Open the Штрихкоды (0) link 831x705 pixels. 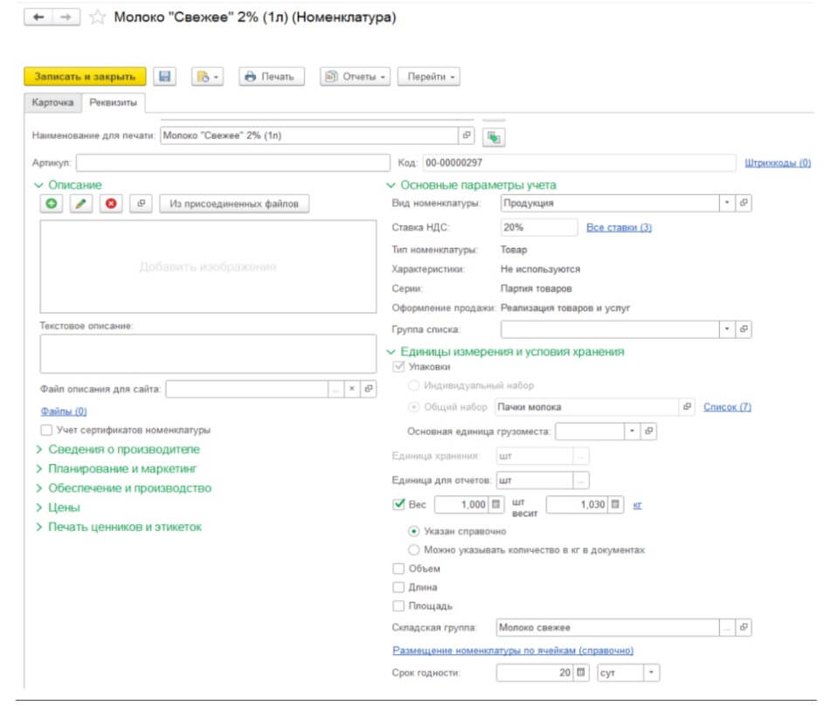click(x=778, y=162)
